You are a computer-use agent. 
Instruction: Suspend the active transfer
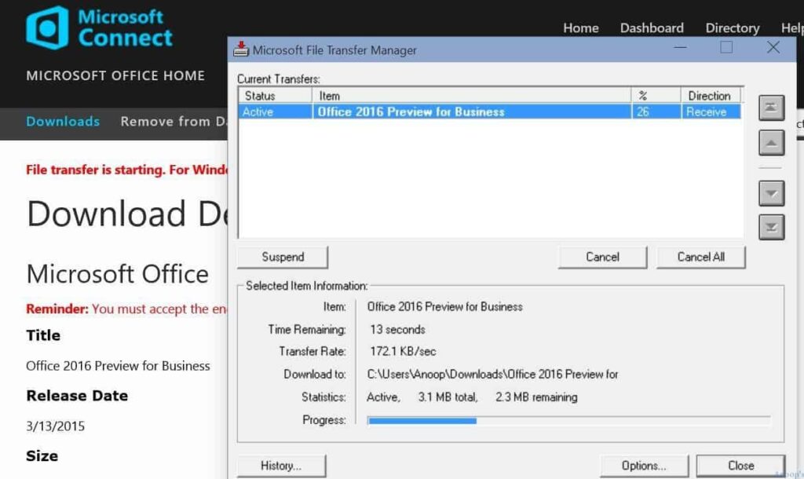click(x=282, y=257)
